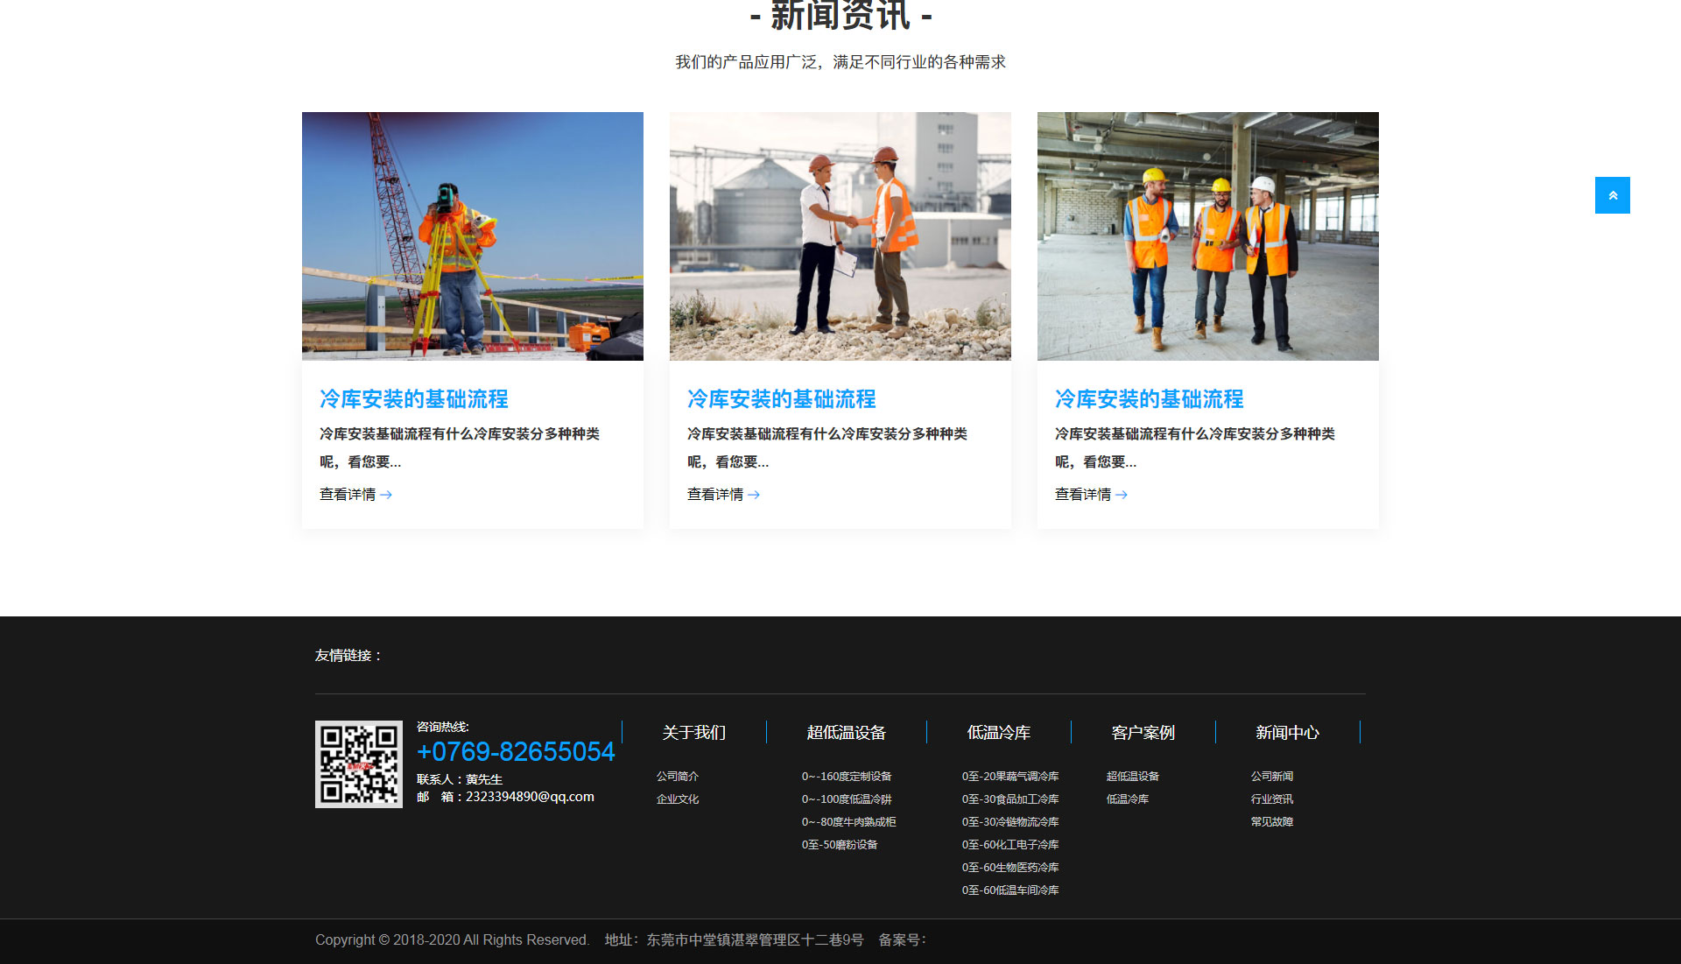1681x964 pixels.
Task: Click arrow icon in first card's 查看详情
Action: (386, 495)
